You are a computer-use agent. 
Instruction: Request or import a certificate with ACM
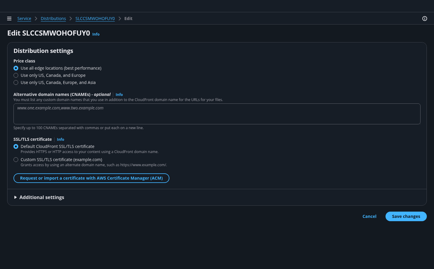point(91,178)
